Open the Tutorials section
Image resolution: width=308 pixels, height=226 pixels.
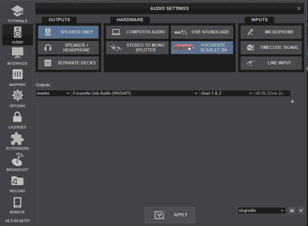(17, 14)
